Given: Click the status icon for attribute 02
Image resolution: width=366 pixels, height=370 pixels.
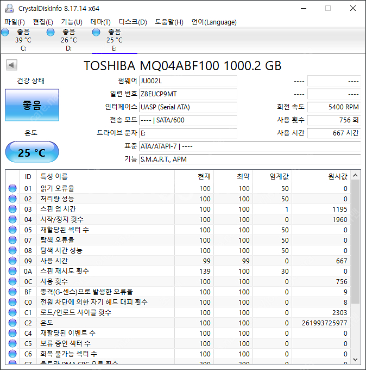Looking at the screenshot, I should click(12, 199).
